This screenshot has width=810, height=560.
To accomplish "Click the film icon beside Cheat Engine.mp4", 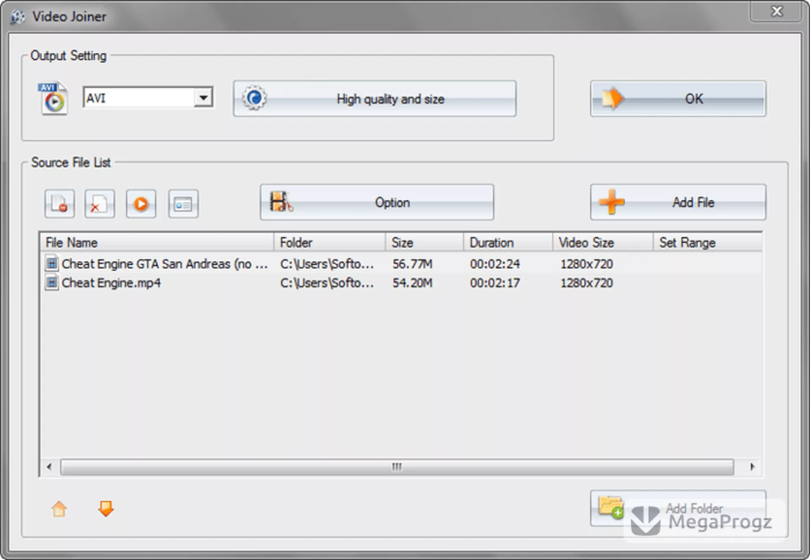I will click(51, 283).
